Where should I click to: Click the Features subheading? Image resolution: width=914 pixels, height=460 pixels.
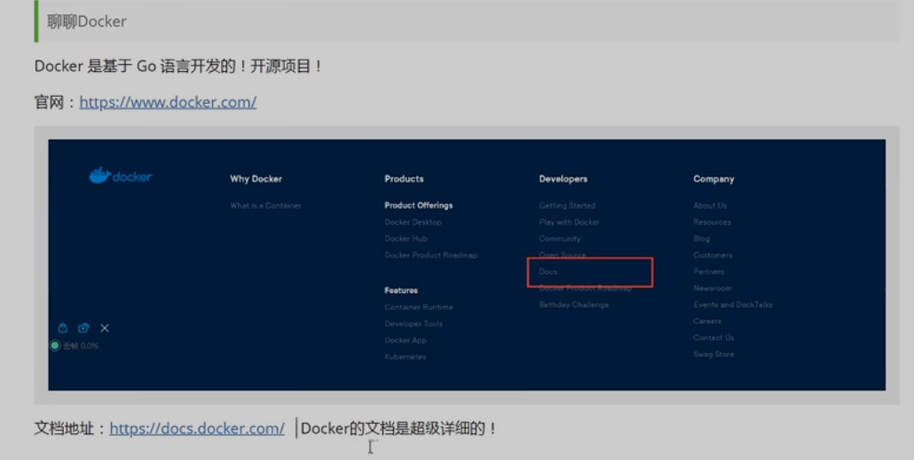(x=401, y=290)
